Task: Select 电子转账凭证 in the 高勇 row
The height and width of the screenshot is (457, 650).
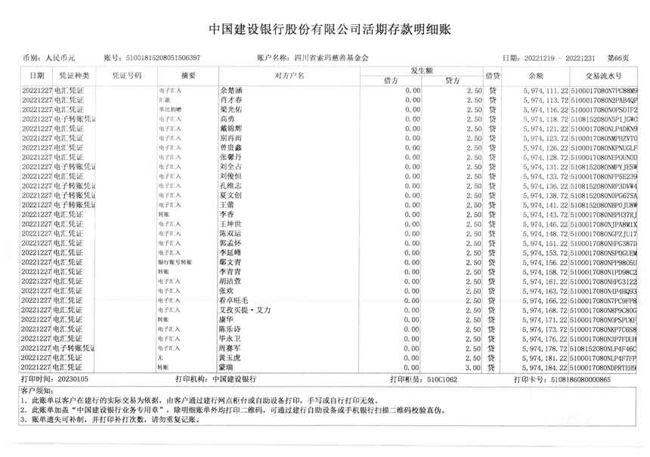Action: point(75,119)
